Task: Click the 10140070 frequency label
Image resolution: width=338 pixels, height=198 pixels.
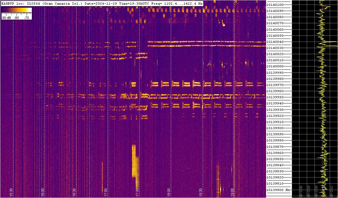Action: click(x=275, y=23)
